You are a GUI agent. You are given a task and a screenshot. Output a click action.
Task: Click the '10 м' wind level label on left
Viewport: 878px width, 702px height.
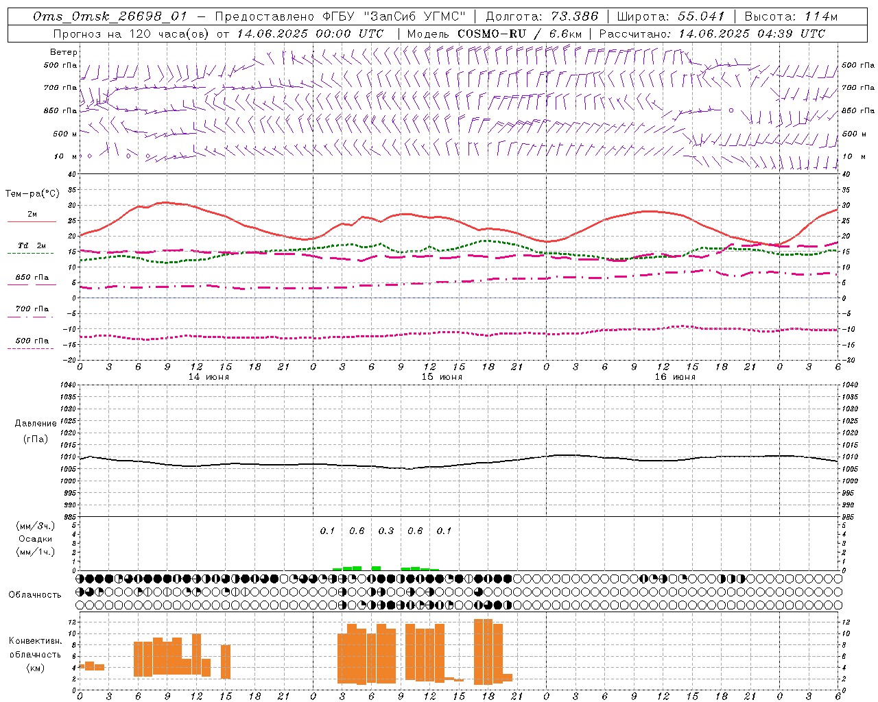[x=66, y=156]
